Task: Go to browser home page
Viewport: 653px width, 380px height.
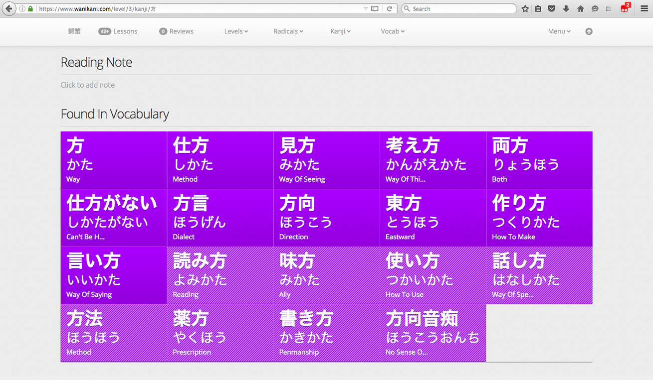Action: click(x=580, y=9)
